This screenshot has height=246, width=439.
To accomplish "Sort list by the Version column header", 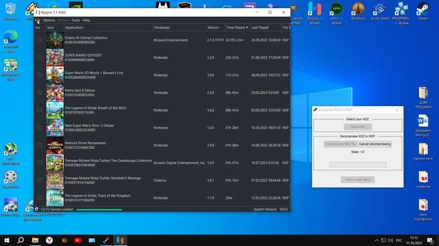I will (215, 27).
